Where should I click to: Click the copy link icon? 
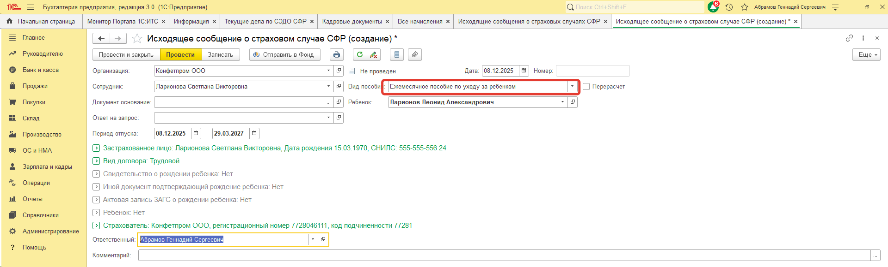(849, 38)
